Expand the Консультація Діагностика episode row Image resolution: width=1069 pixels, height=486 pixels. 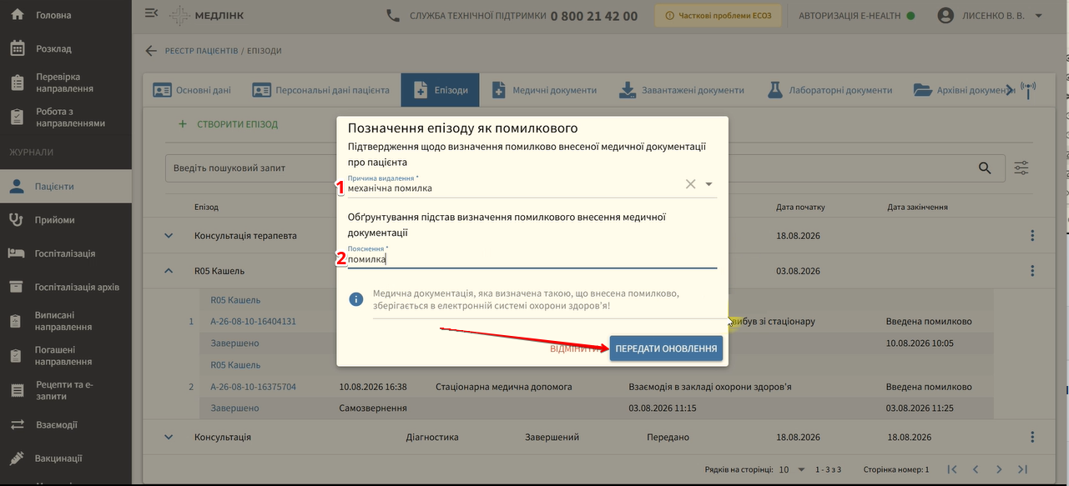[169, 437]
